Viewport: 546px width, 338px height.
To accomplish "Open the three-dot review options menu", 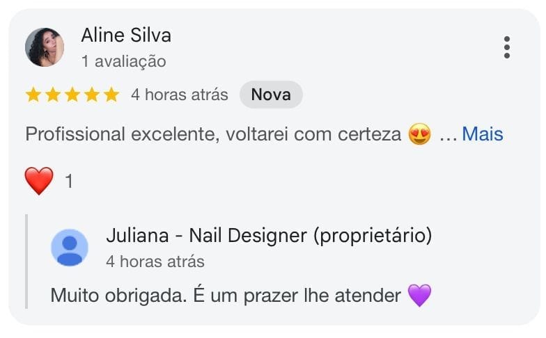I will [507, 47].
